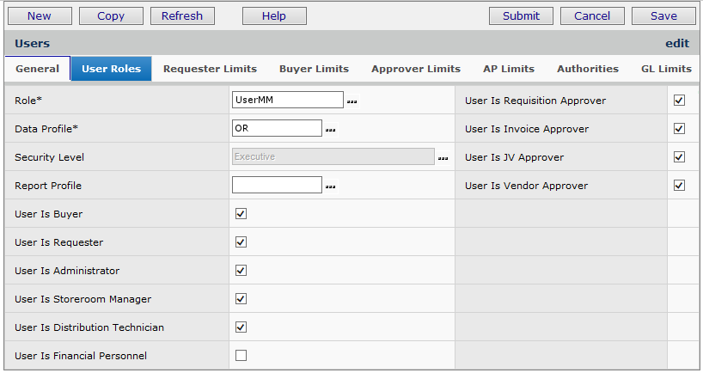The width and height of the screenshot is (703, 373).
Task: Open the Report Profile lookup ellipsis icon
Action: pyautogui.click(x=330, y=186)
